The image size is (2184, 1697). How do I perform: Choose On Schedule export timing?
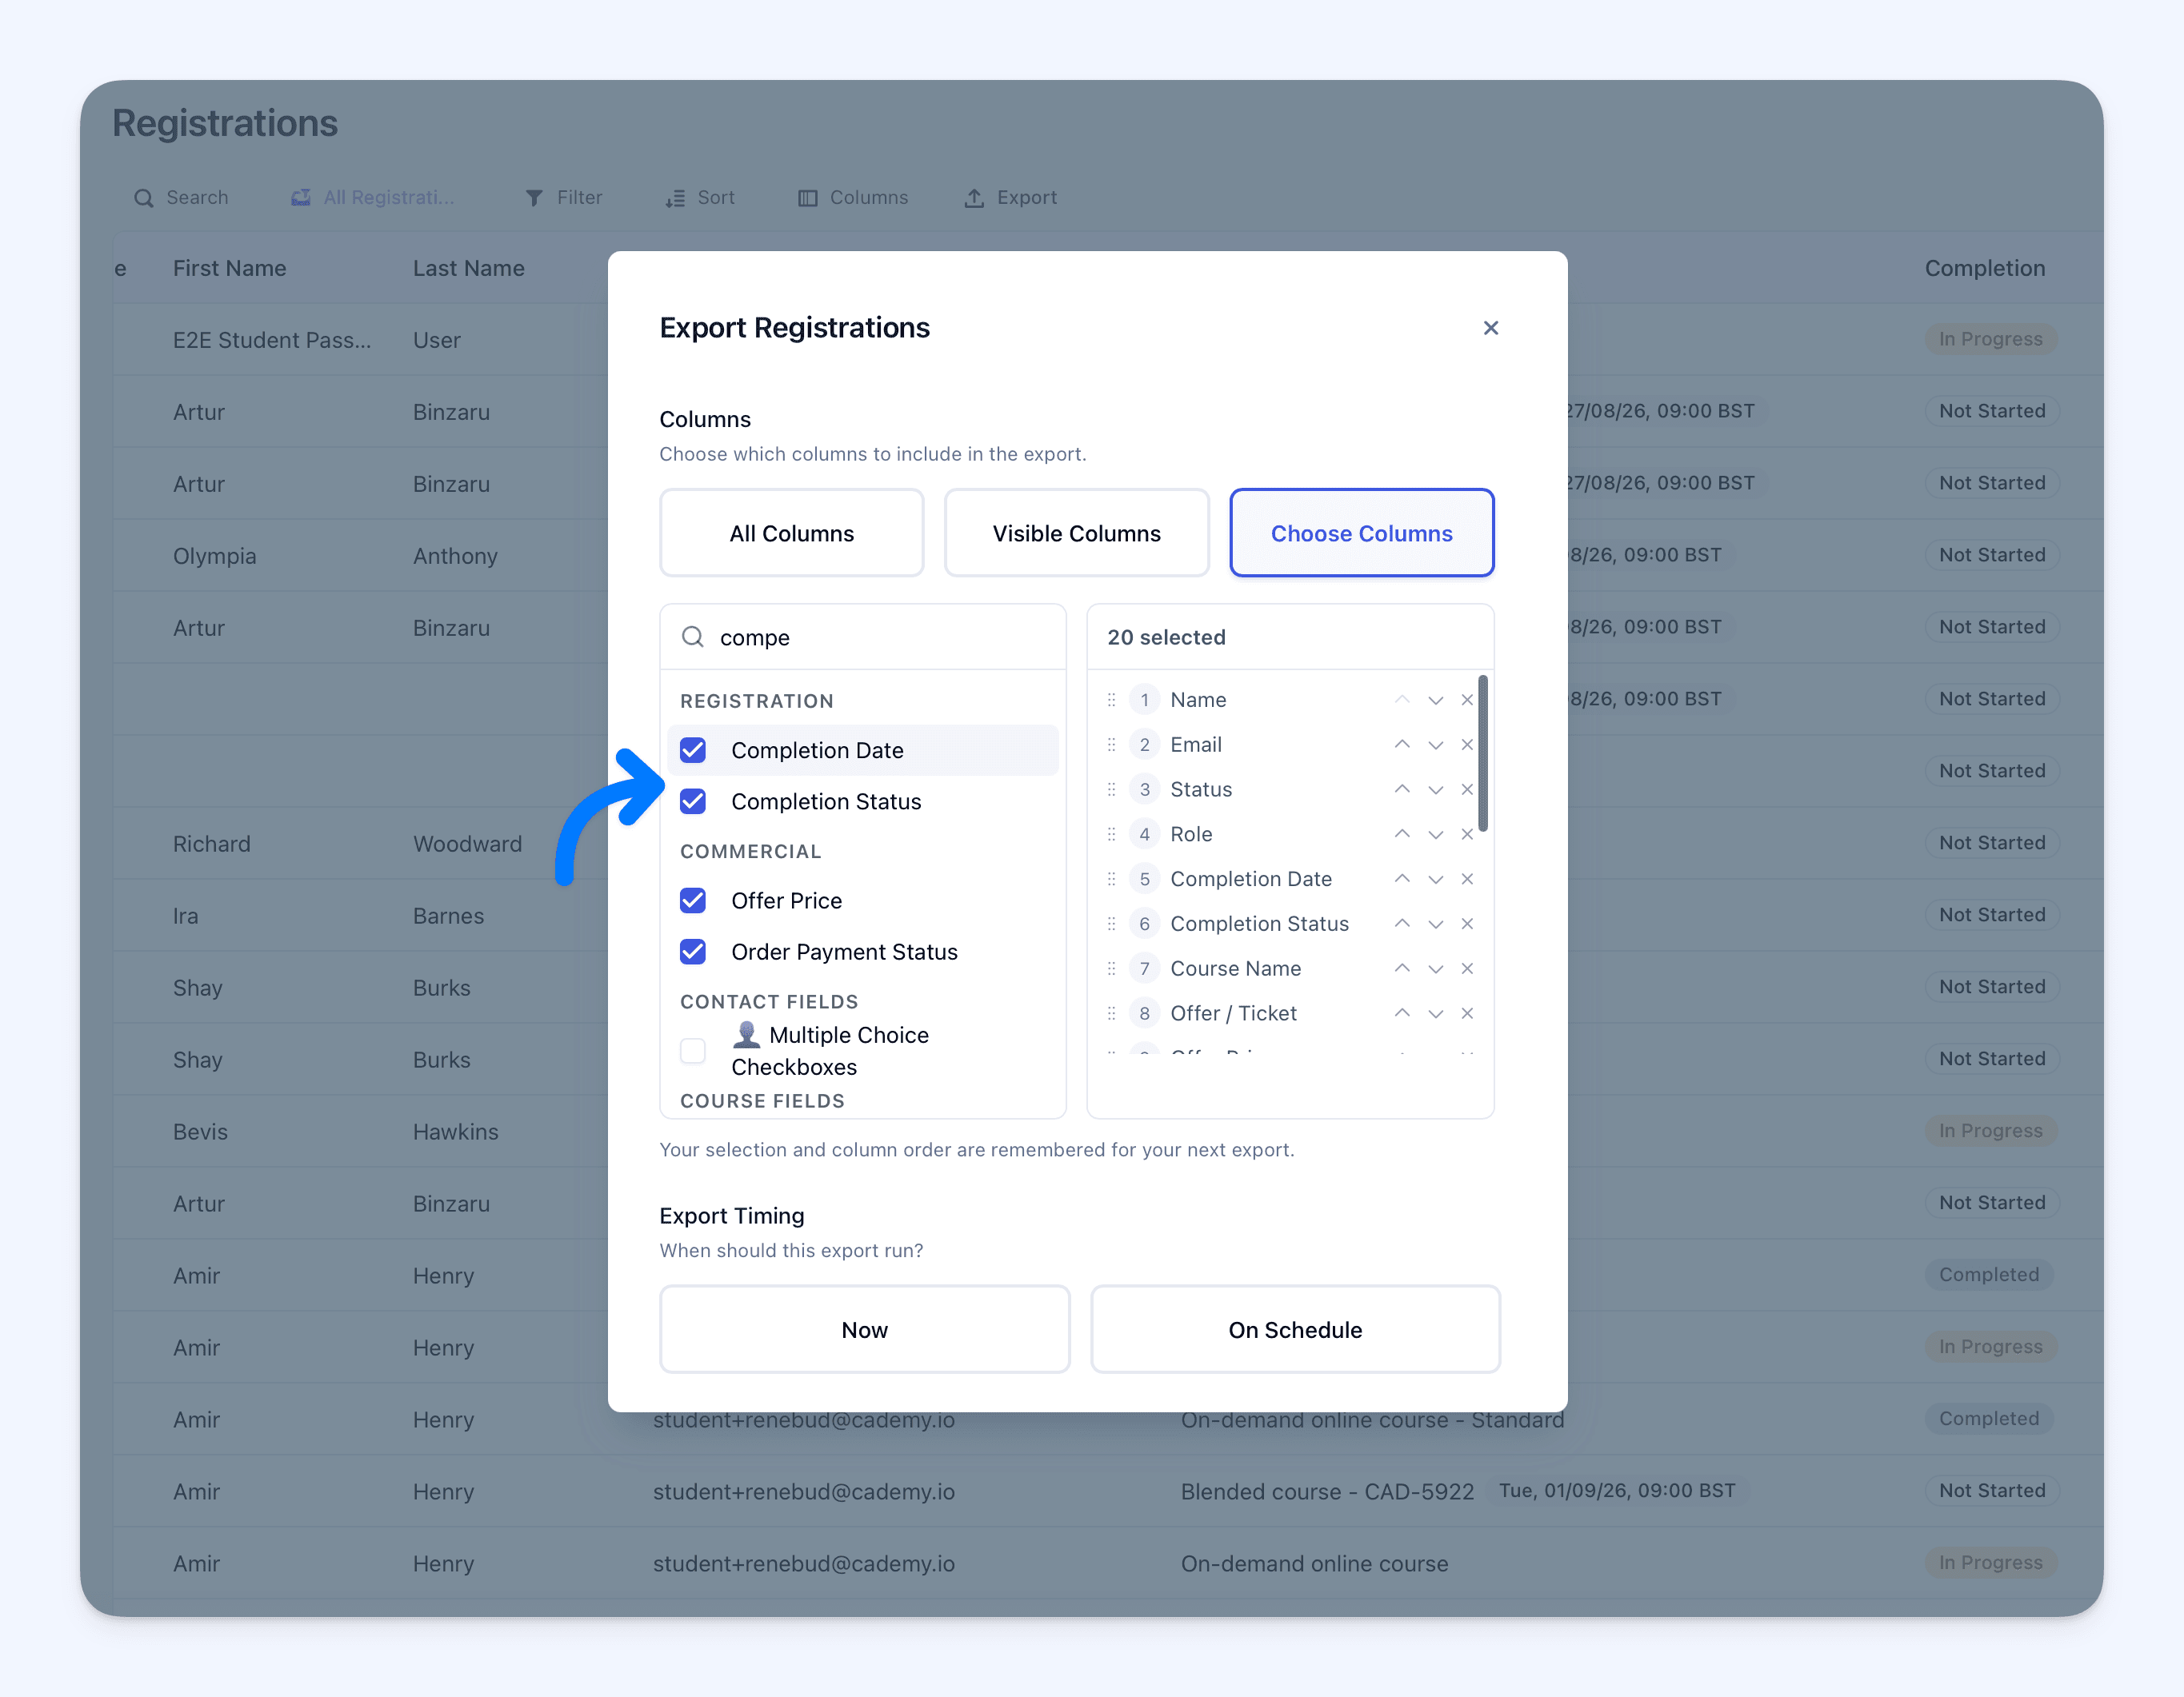tap(1295, 1329)
